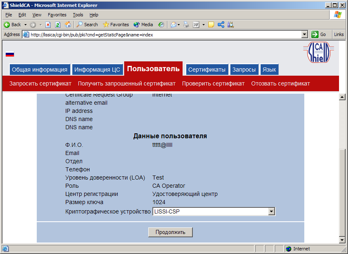
Task: Click the ShieldCA logo
Action: click(x=318, y=52)
